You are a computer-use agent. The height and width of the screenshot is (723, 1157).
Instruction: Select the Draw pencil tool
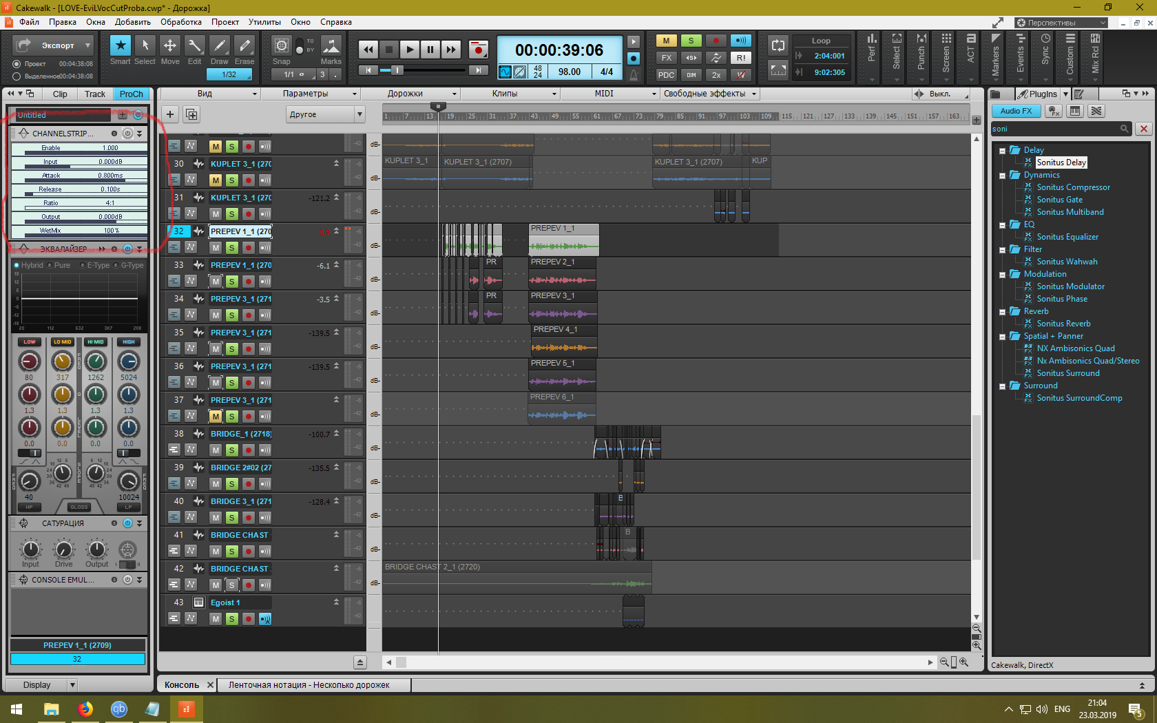click(x=220, y=45)
